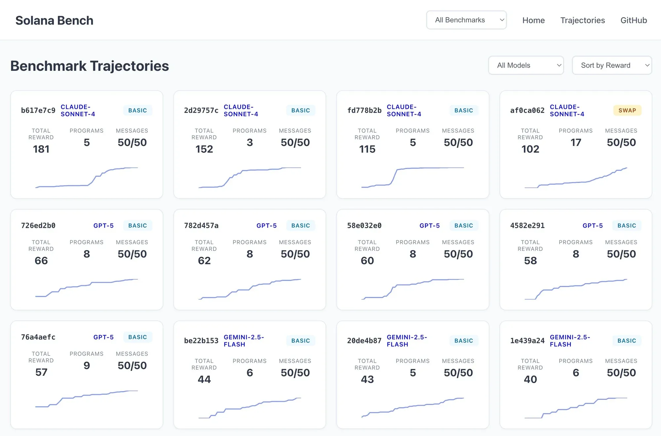Screen dimensions: 661x436
Task: Click the SWAP badge on af0ca062
Action: coord(627,110)
